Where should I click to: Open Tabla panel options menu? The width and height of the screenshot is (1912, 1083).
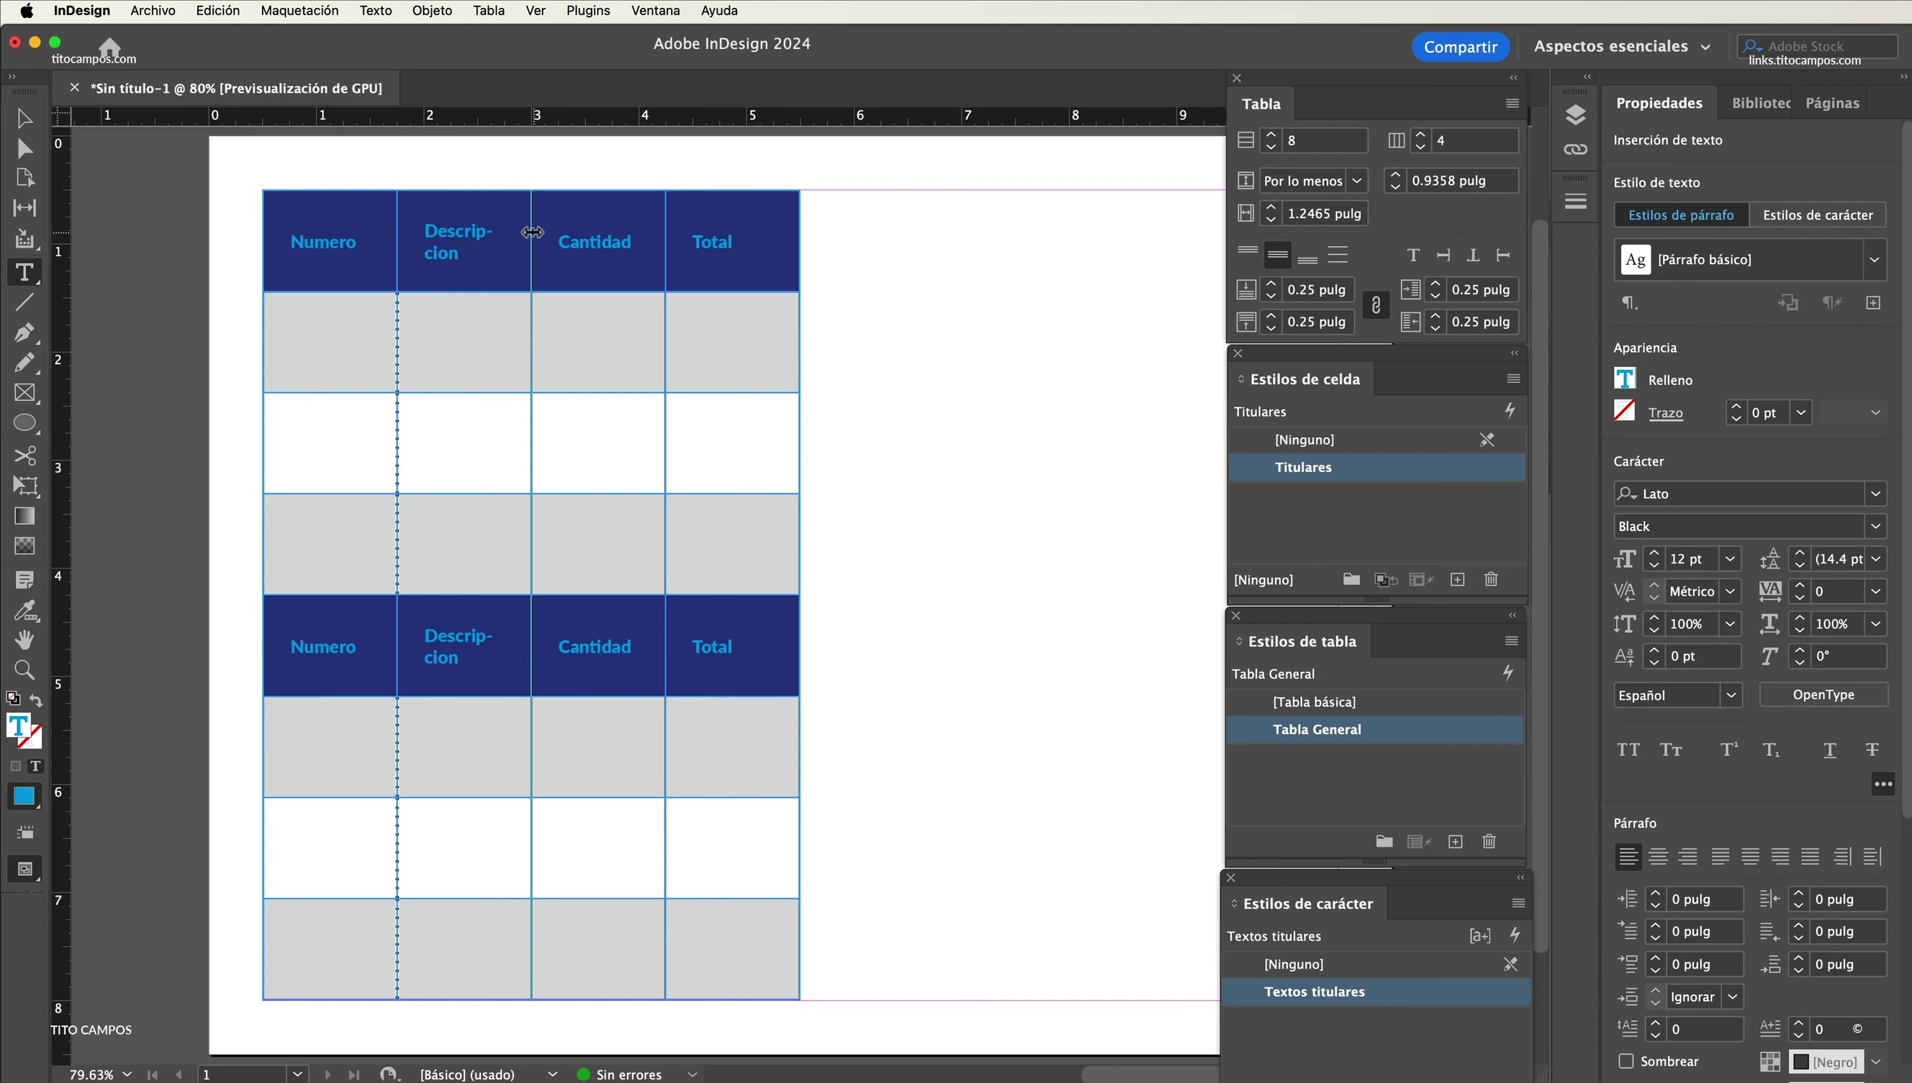pyautogui.click(x=1512, y=104)
